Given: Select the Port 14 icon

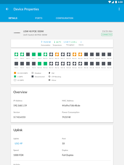Looking at the screenshot, I should tap(51, 63).
